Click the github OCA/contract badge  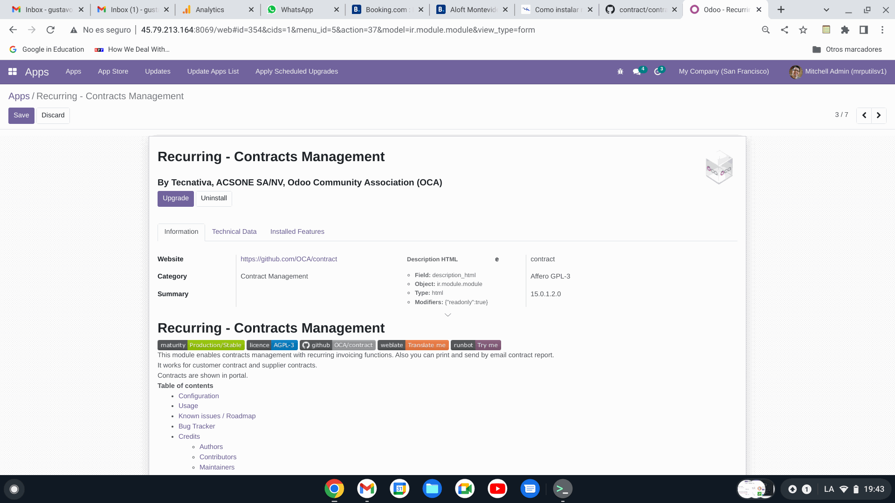337,346
